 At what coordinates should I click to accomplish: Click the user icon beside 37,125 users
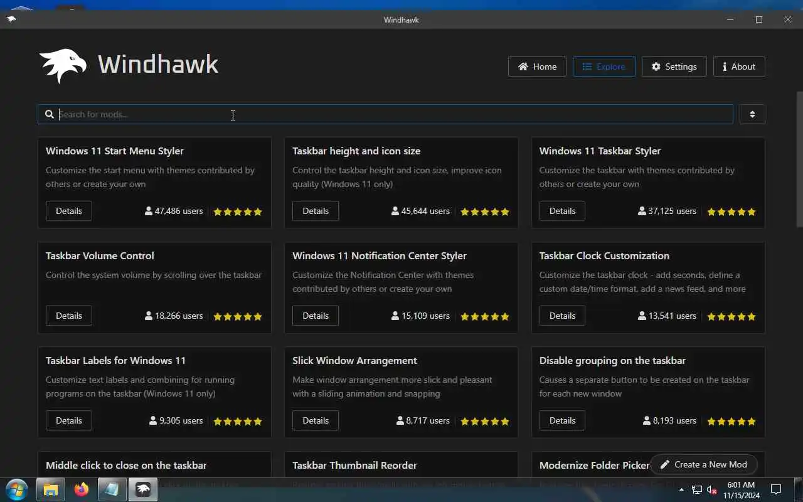(642, 211)
